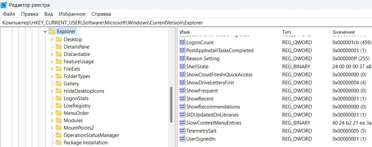Click the HideDesktopIcons folder icon
The width and height of the screenshot is (372, 147).
[x=58, y=91]
